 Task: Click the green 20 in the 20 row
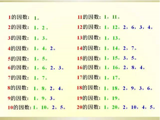coord(115,107)
